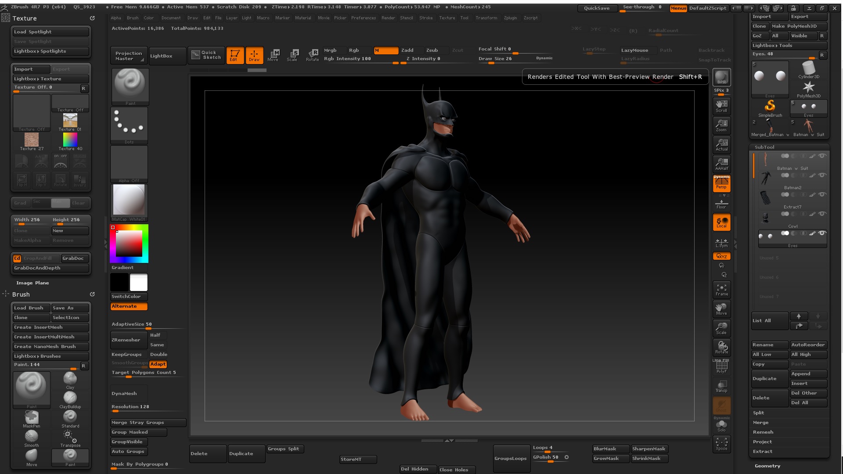The height and width of the screenshot is (474, 843).
Task: Select the Scroll canvas tool
Action: [x=721, y=106]
